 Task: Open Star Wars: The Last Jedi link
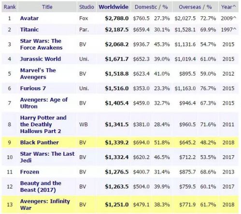pyautogui.click(x=47, y=157)
